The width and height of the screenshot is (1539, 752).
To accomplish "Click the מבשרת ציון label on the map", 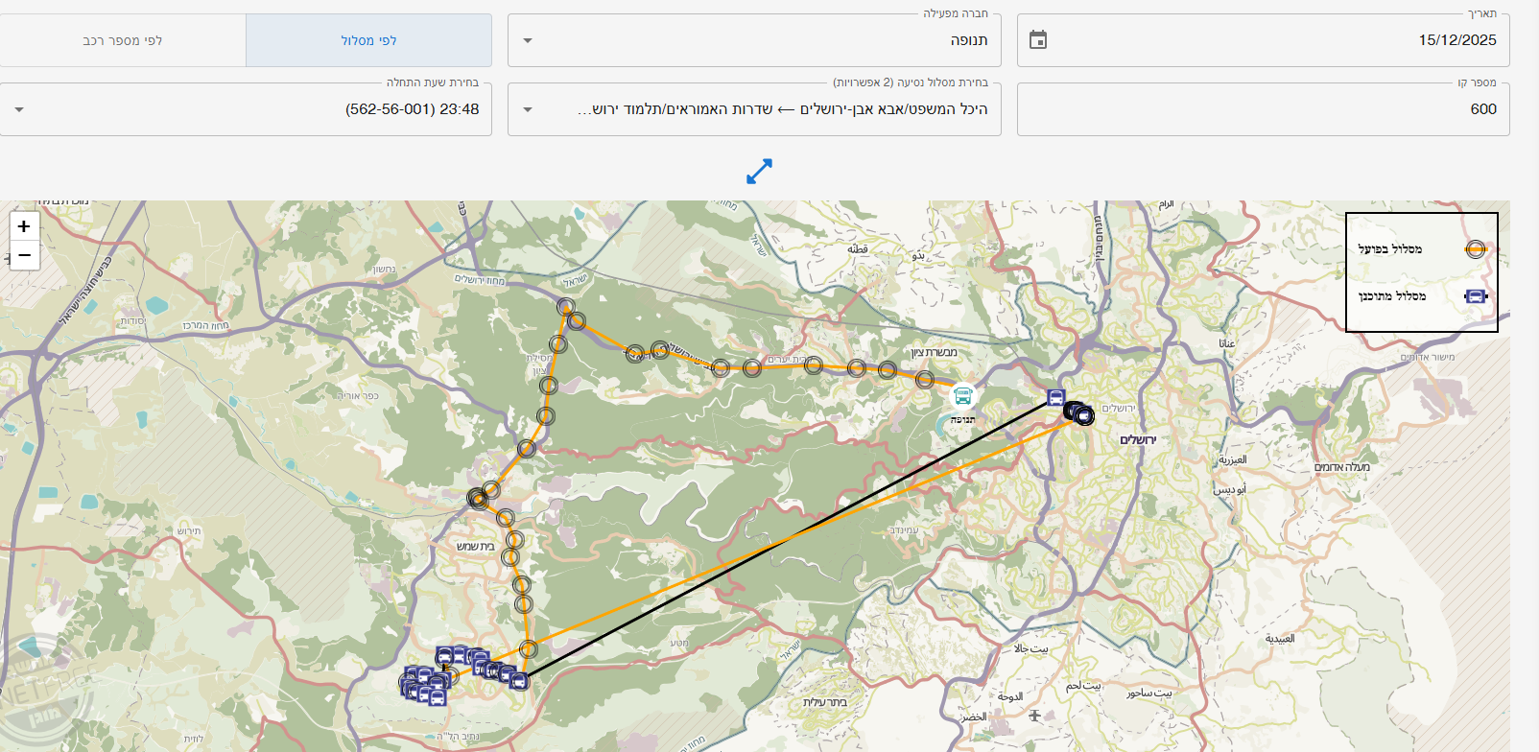I will pyautogui.click(x=935, y=353).
